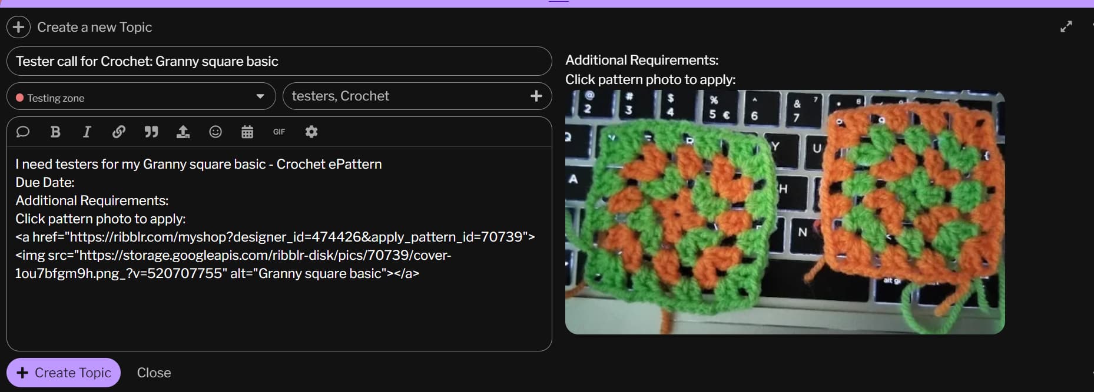Apply bold formatting
This screenshot has height=392, width=1094.
tap(55, 132)
